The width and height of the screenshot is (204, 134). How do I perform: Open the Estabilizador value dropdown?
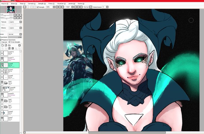click(x=107, y=7)
